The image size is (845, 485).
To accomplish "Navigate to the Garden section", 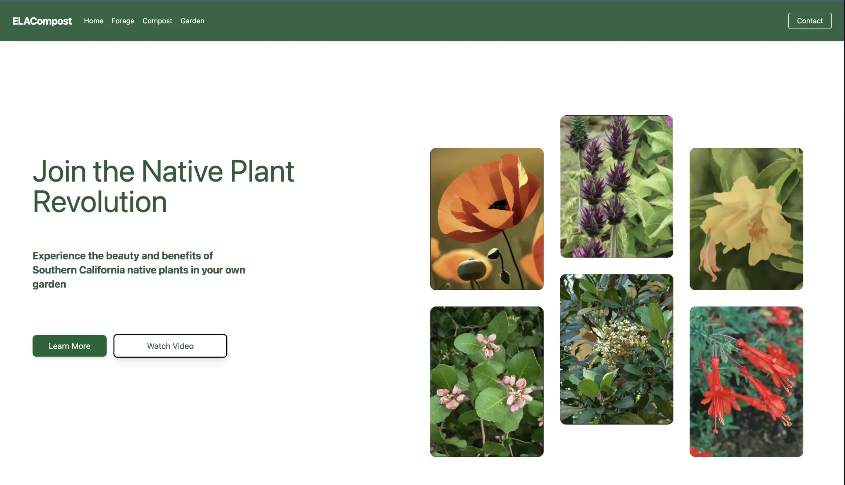I will tap(192, 21).
